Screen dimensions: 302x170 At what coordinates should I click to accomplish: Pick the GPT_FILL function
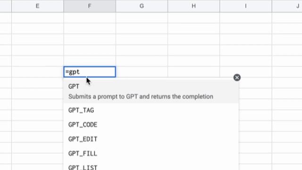(151, 153)
